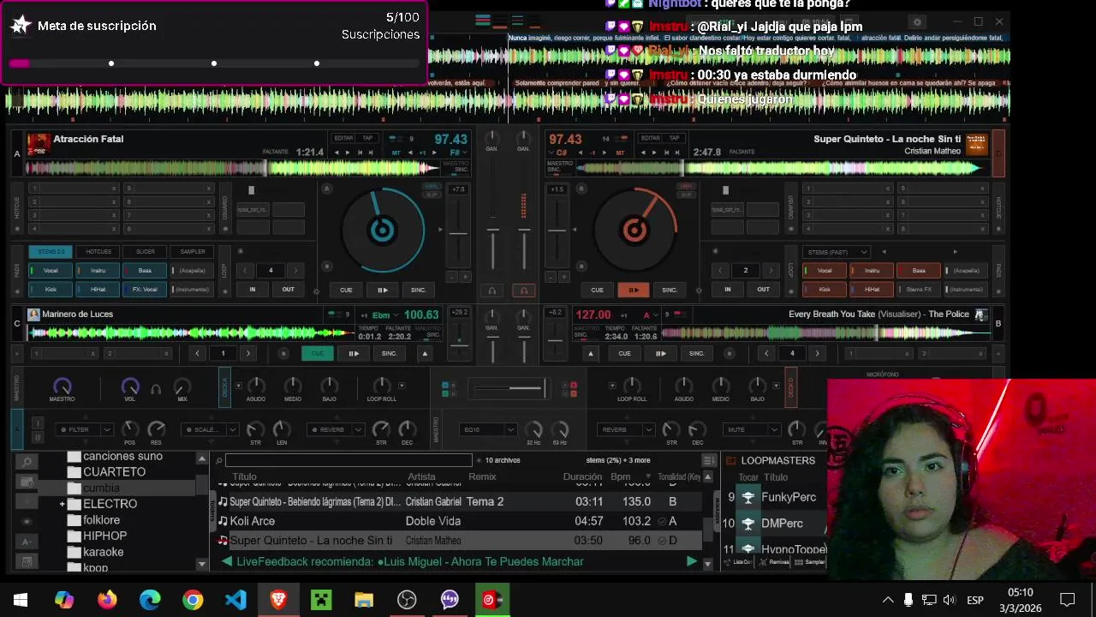Open Google Chrome from the taskbar
Image resolution: width=1096 pixels, height=617 pixels.
(x=193, y=600)
